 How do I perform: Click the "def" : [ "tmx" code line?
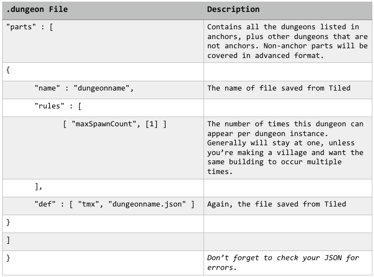pyautogui.click(x=114, y=204)
